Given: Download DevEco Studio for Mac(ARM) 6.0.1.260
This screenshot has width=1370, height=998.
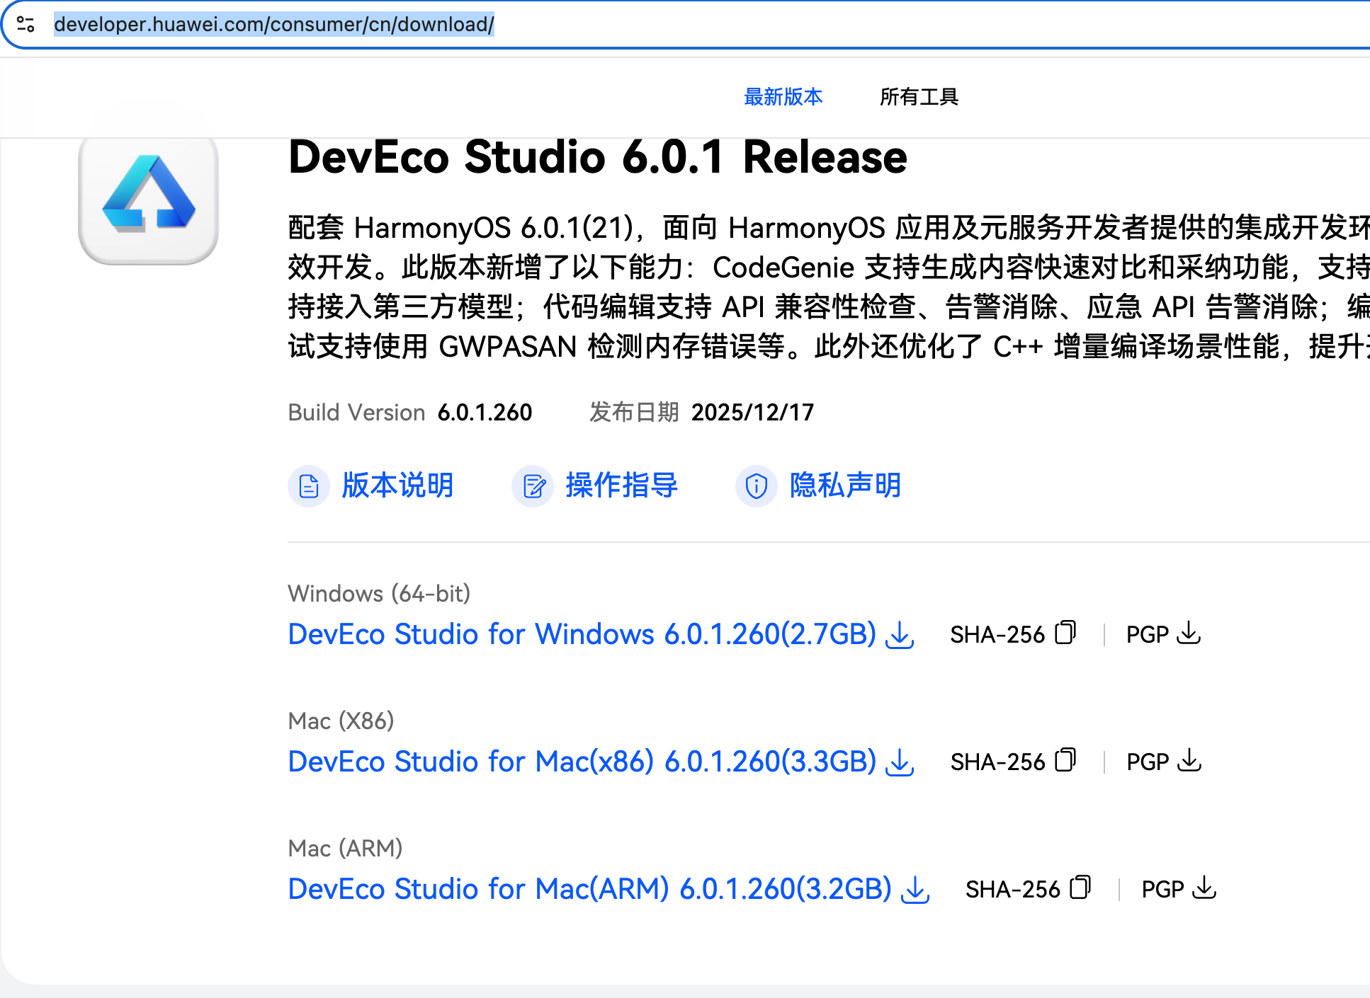Looking at the screenshot, I should 589,888.
